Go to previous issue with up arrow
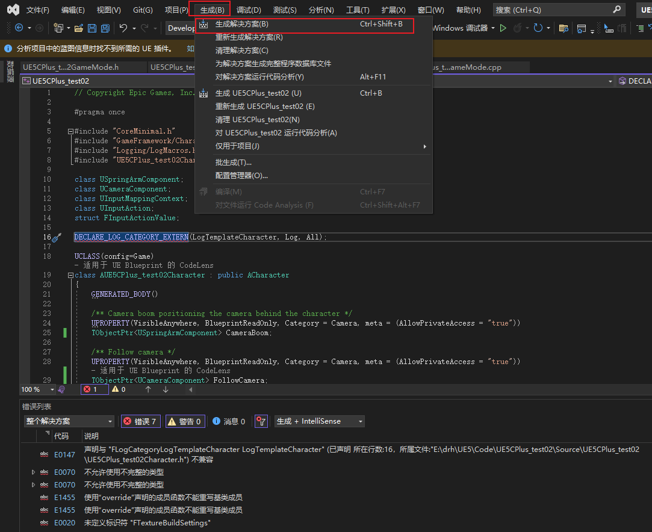The height and width of the screenshot is (532, 652). [148, 389]
